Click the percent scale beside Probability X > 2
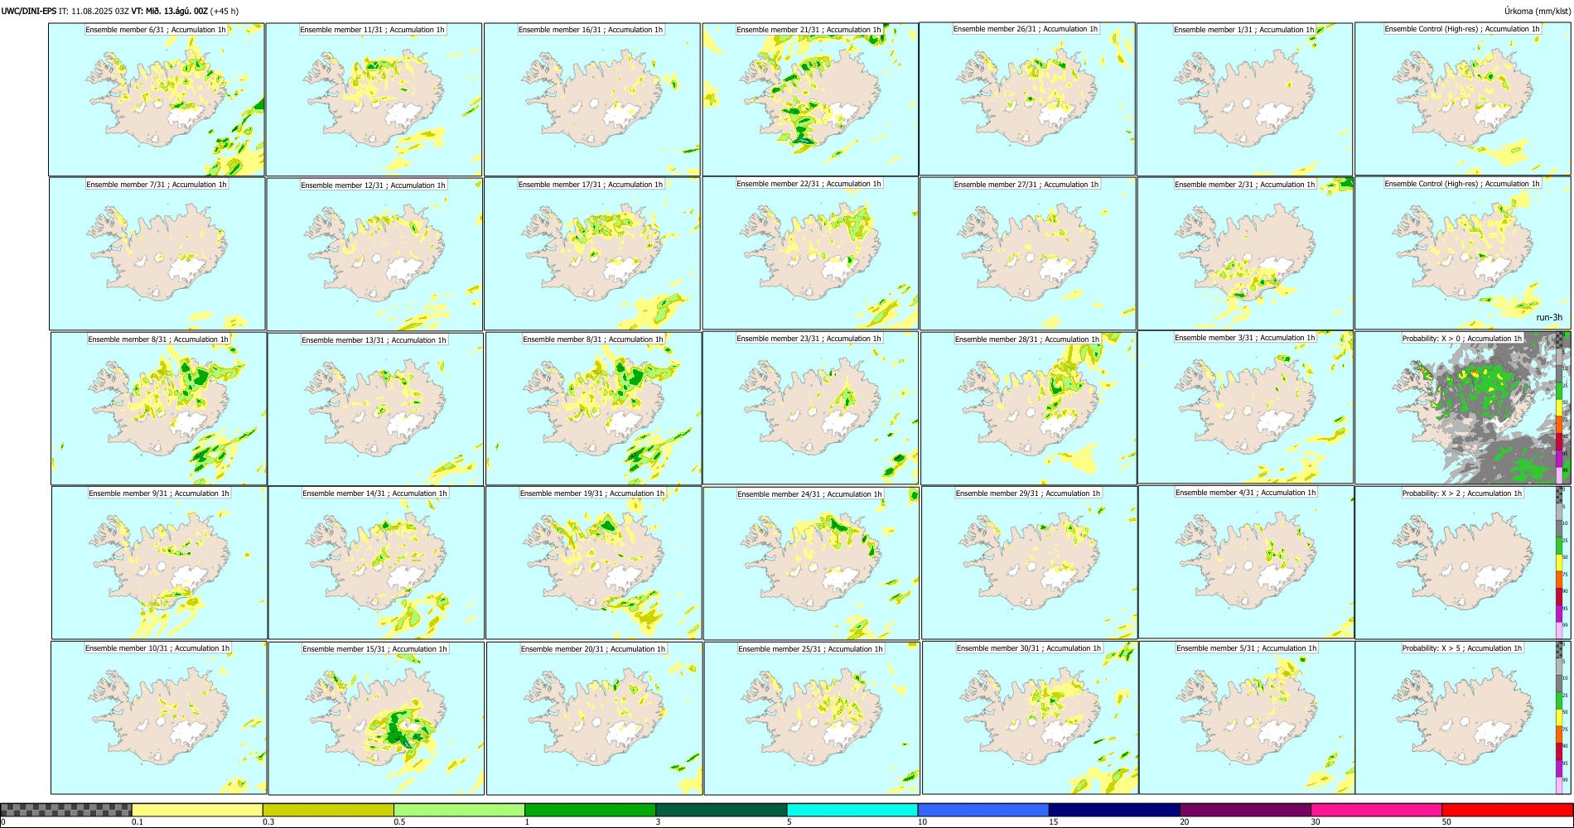1574x828 pixels. [x=1564, y=563]
